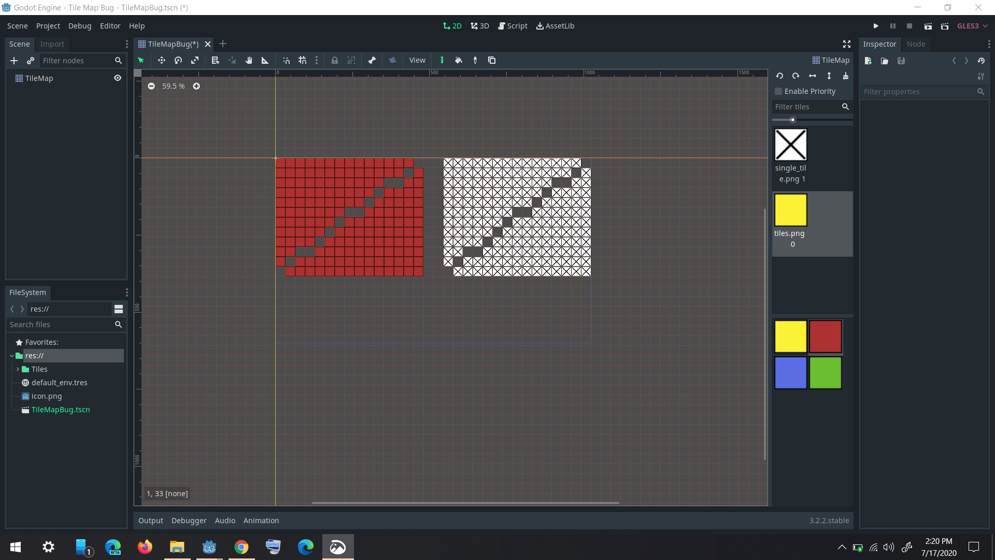The height and width of the screenshot is (560, 995).
Task: Zoom out the viewport minus button
Action: pyautogui.click(x=151, y=86)
